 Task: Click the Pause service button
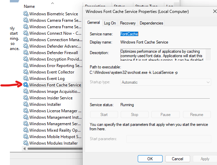coord(166,115)
